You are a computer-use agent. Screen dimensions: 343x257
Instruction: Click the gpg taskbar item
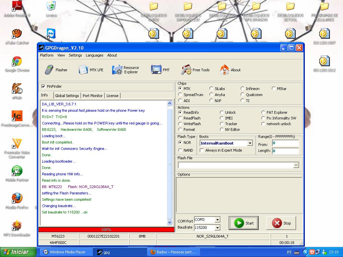120,252
